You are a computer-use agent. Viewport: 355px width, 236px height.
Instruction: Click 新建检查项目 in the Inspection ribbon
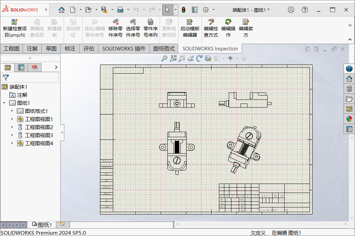(15, 29)
